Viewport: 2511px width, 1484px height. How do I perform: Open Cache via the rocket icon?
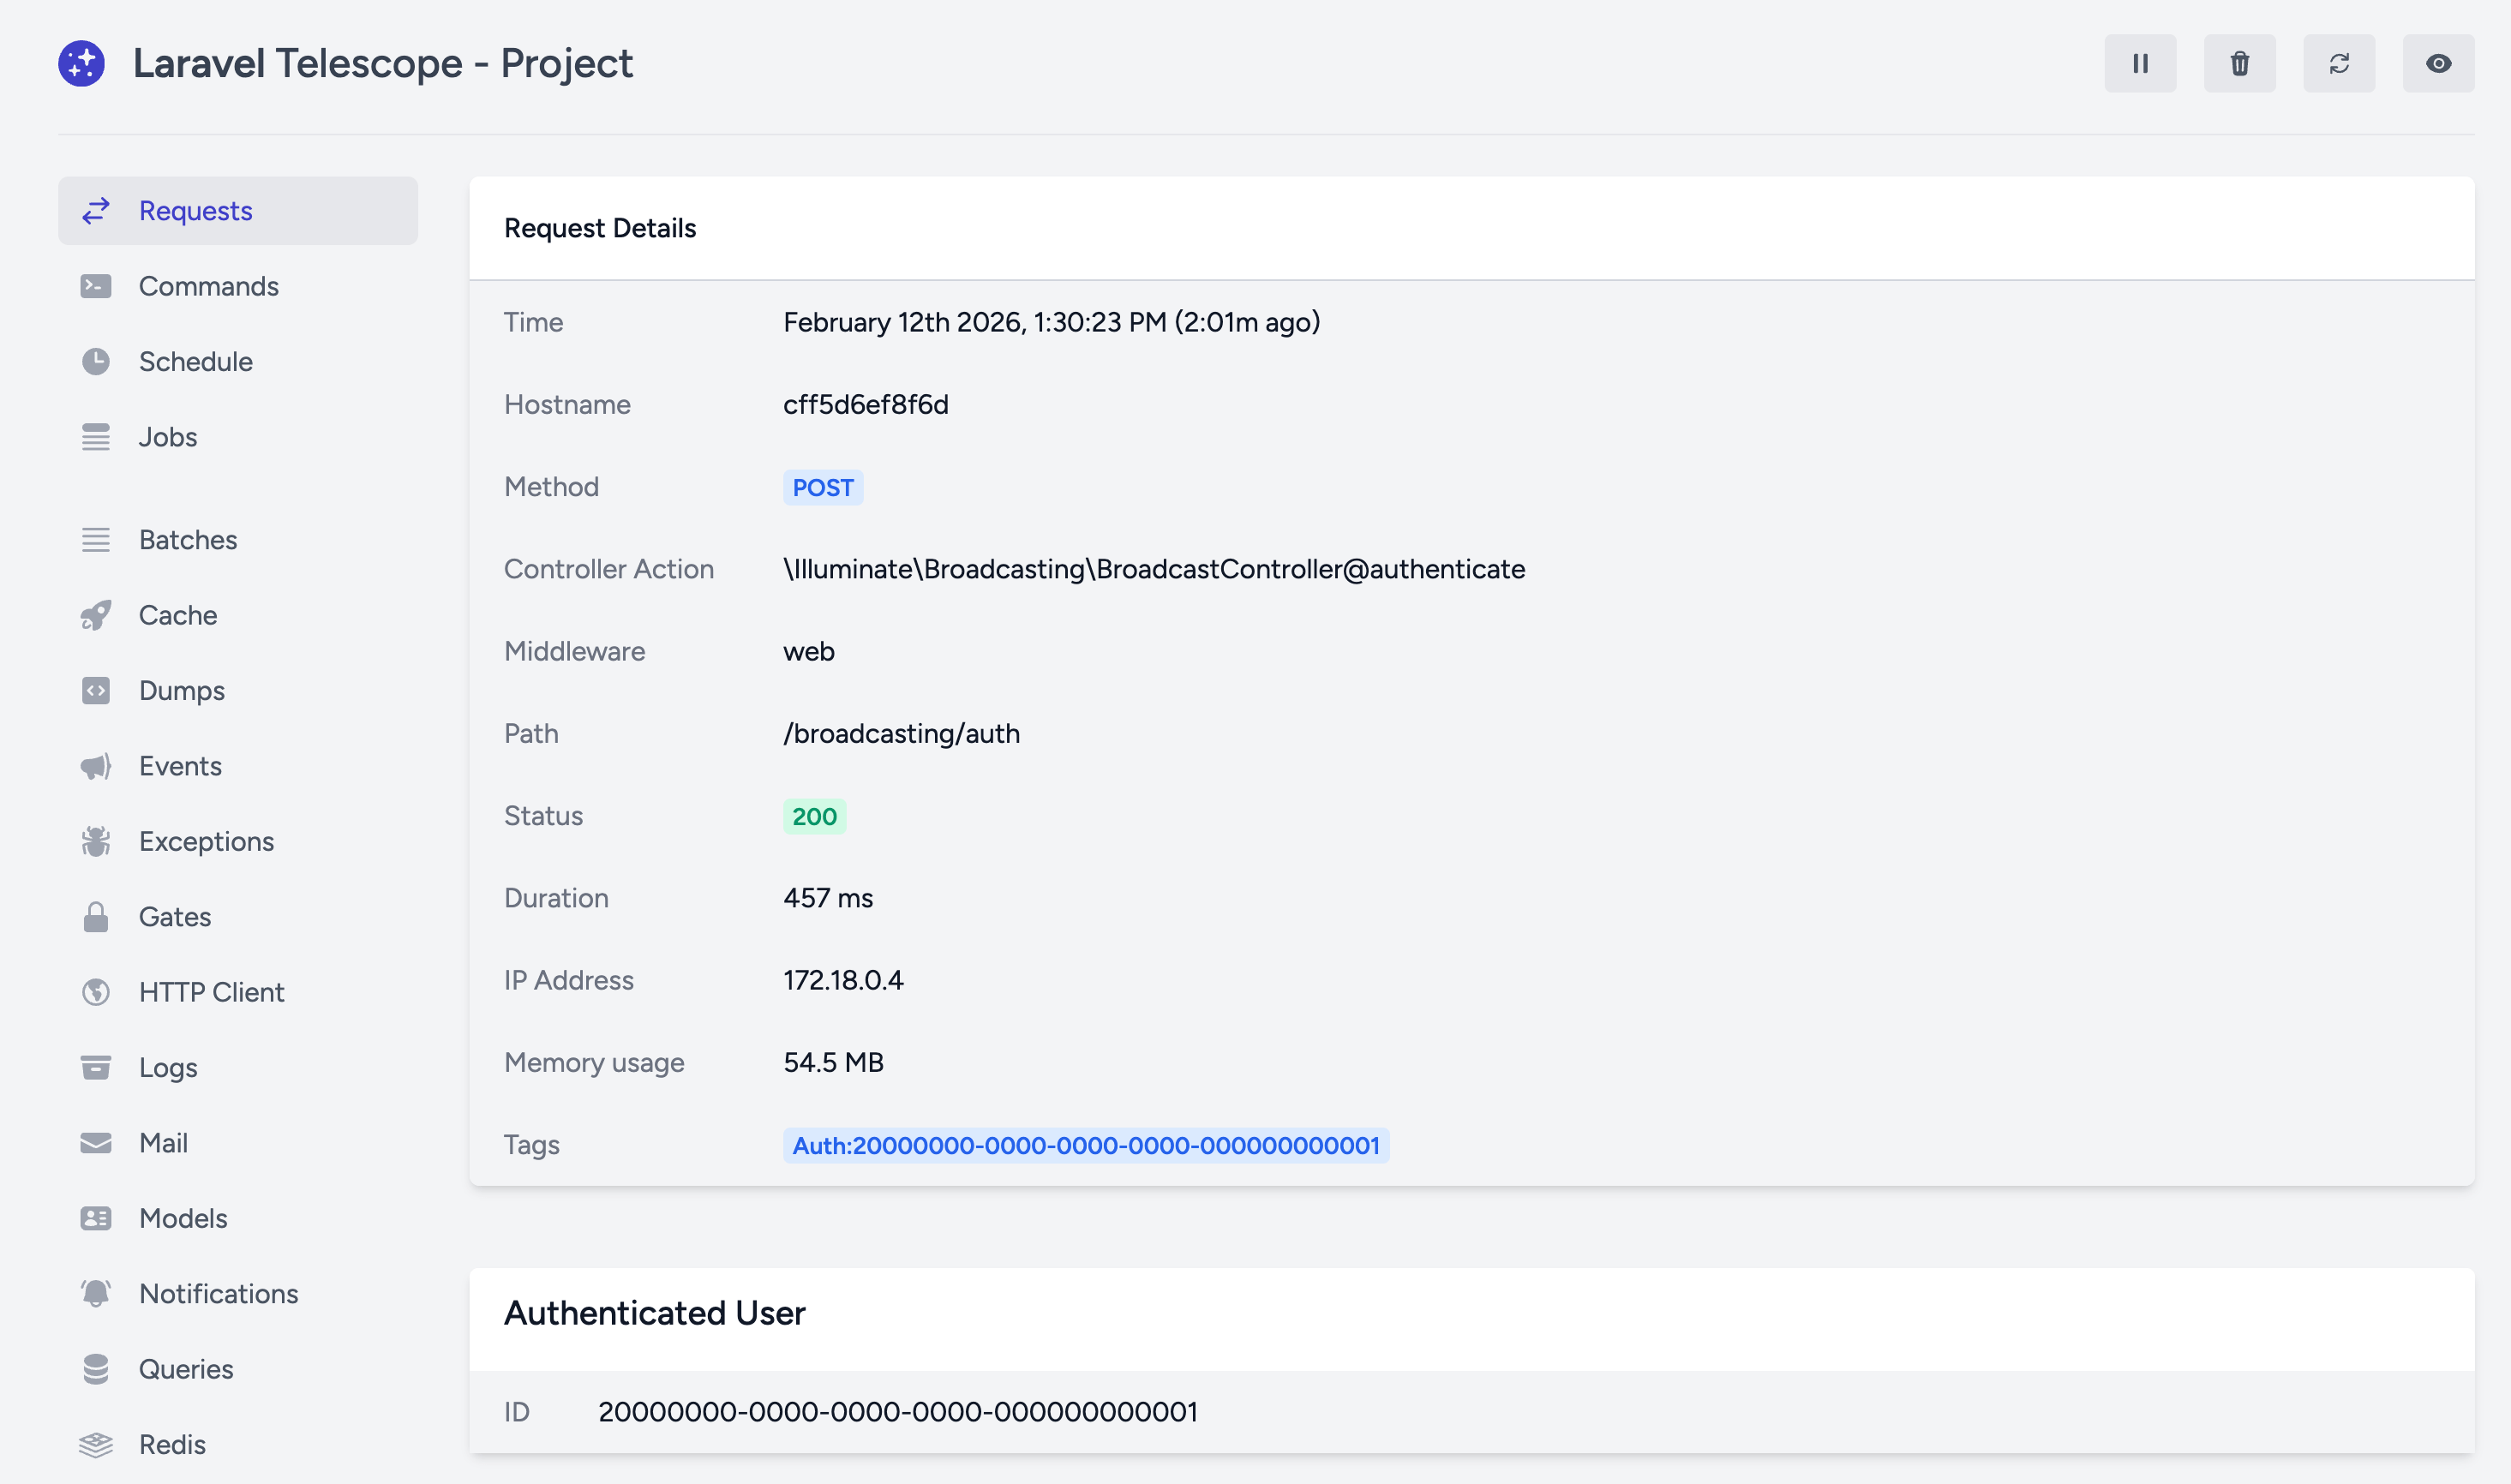point(96,616)
